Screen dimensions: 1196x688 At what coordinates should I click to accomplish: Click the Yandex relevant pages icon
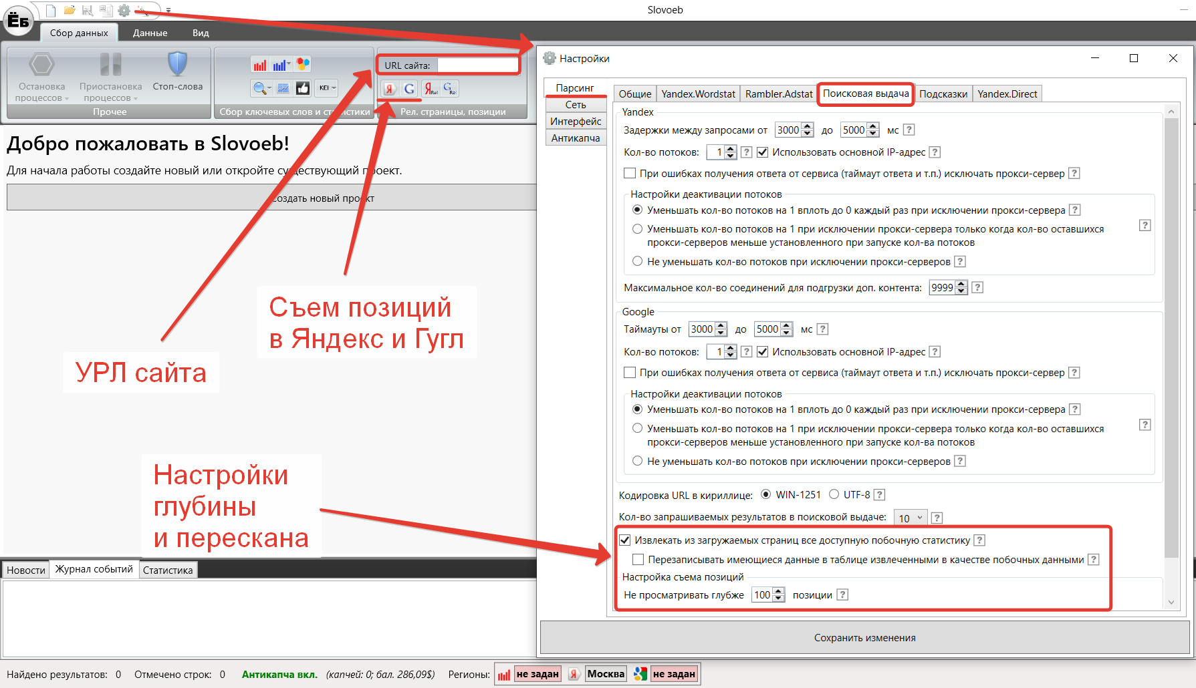click(431, 88)
